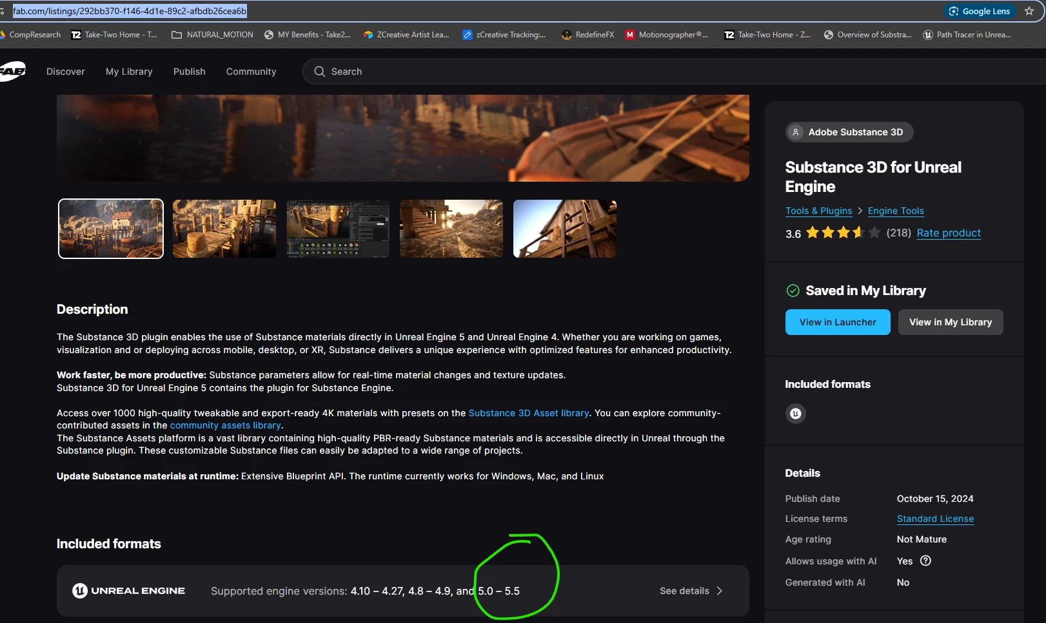1046x623 pixels.
Task: Click the Allows usage with AI help icon
Action: 925,561
